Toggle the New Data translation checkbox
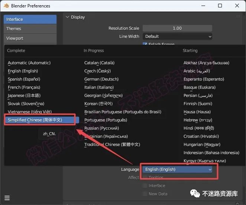This screenshot has height=205, width=246. coord(145,194)
